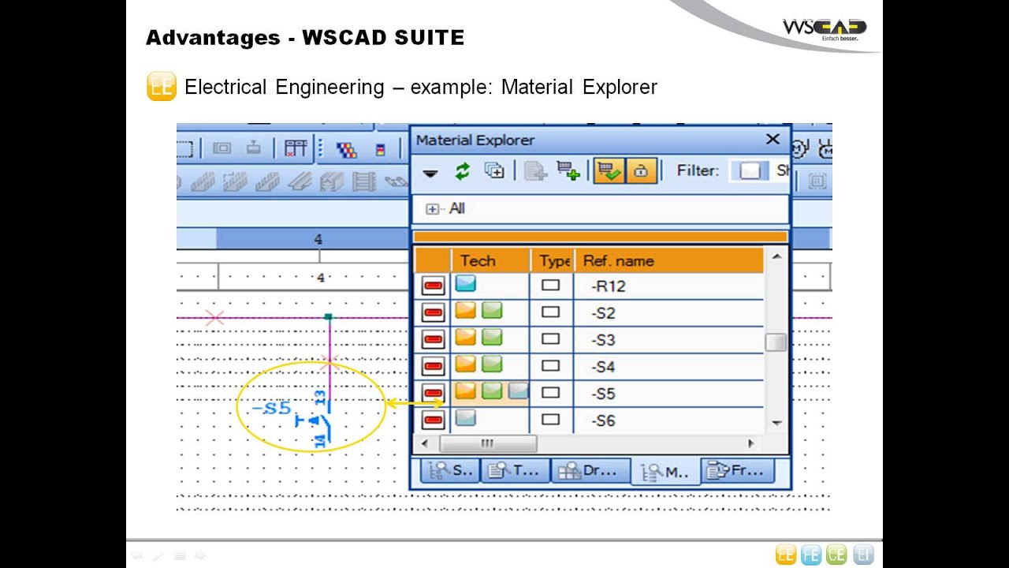
Task: Click the red minus icon in the -S4 row
Action: pos(433,367)
